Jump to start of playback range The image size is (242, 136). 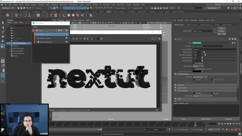coord(219,124)
